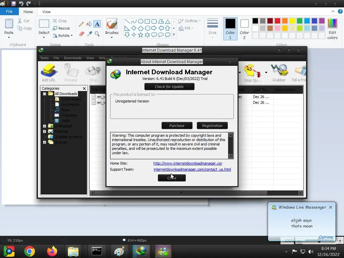This screenshot has height=258, width=344.
Task: Click the Check for Update button
Action: click(x=169, y=87)
